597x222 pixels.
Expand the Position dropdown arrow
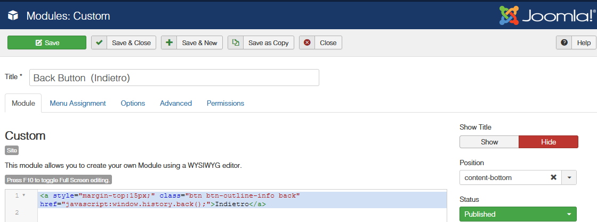569,178
